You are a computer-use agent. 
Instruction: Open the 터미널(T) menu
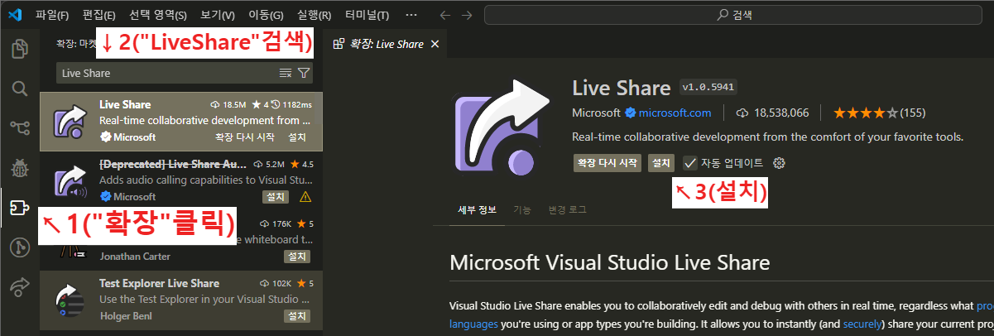tap(366, 15)
